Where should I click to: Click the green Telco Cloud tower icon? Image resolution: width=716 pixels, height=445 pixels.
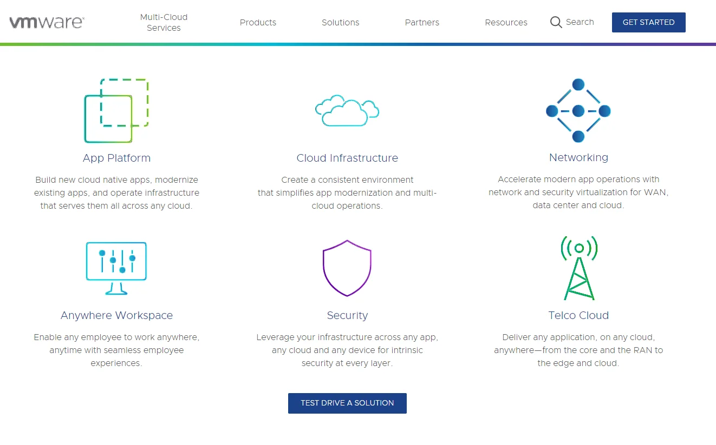pos(579,268)
